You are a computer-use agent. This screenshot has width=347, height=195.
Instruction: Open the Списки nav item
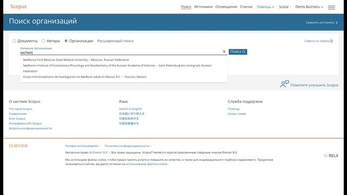click(x=246, y=7)
